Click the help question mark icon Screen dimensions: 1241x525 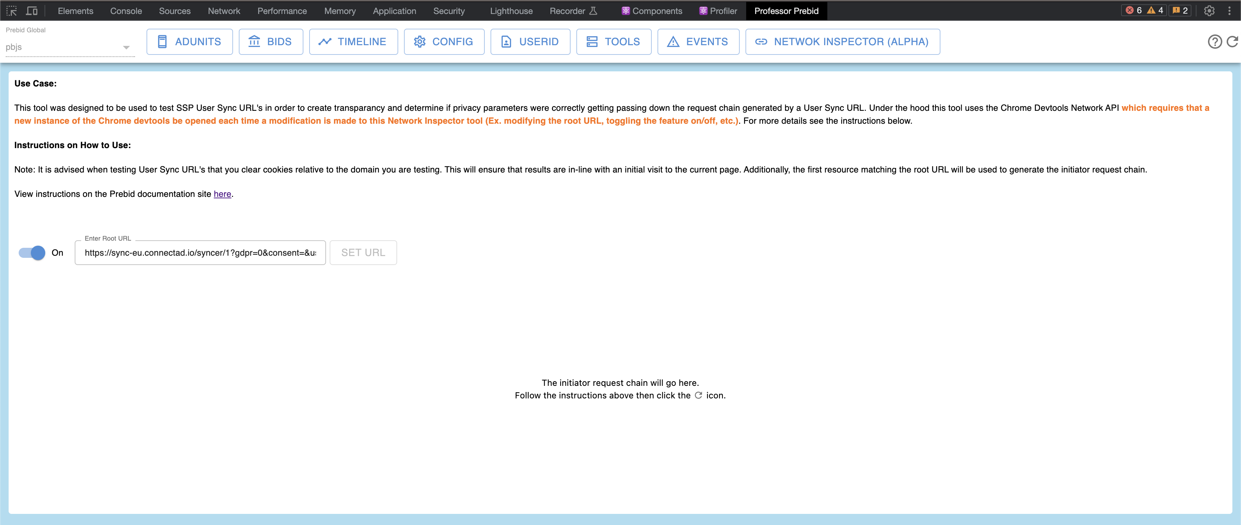(1214, 42)
